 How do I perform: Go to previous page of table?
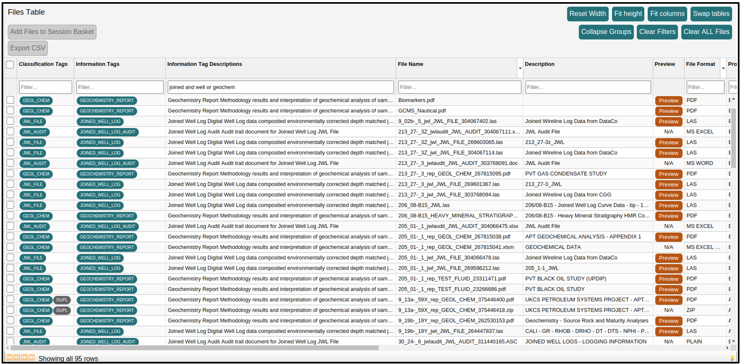point(17,357)
